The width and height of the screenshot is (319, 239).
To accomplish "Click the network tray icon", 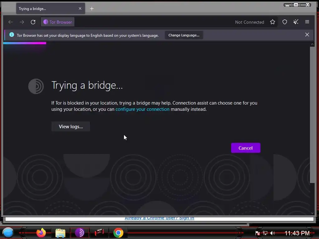I will (x=265, y=233).
